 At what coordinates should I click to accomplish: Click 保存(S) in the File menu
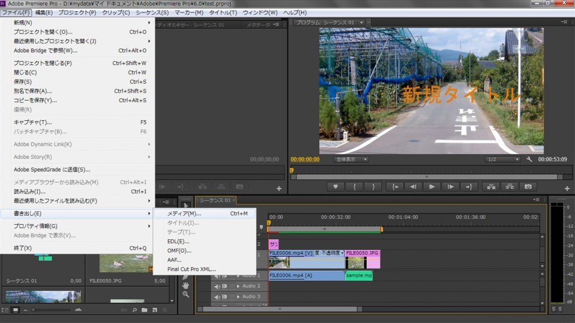point(77,81)
